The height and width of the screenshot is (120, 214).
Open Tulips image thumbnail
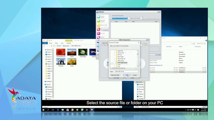point(72,61)
